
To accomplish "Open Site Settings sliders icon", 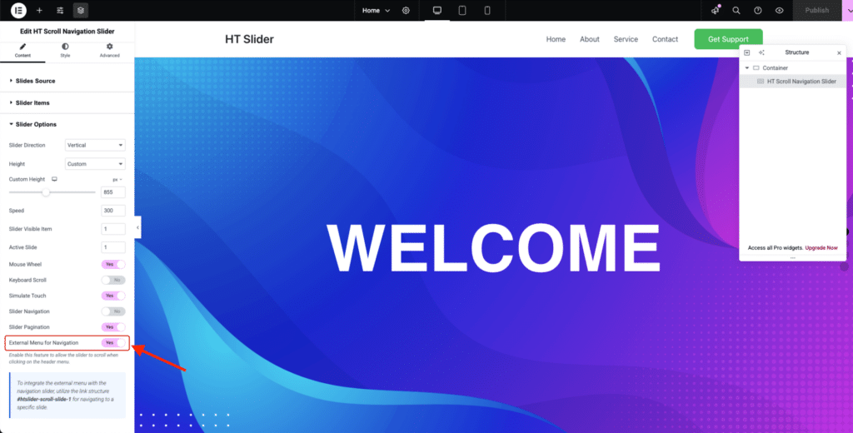I will (60, 10).
